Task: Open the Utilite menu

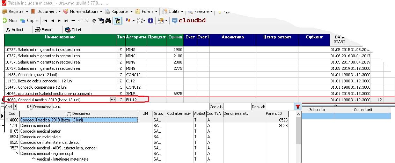Action: (172, 12)
